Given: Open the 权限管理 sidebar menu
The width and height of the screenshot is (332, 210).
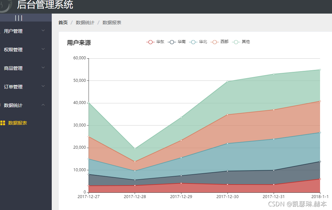Looking at the screenshot, I should pyautogui.click(x=26, y=50).
